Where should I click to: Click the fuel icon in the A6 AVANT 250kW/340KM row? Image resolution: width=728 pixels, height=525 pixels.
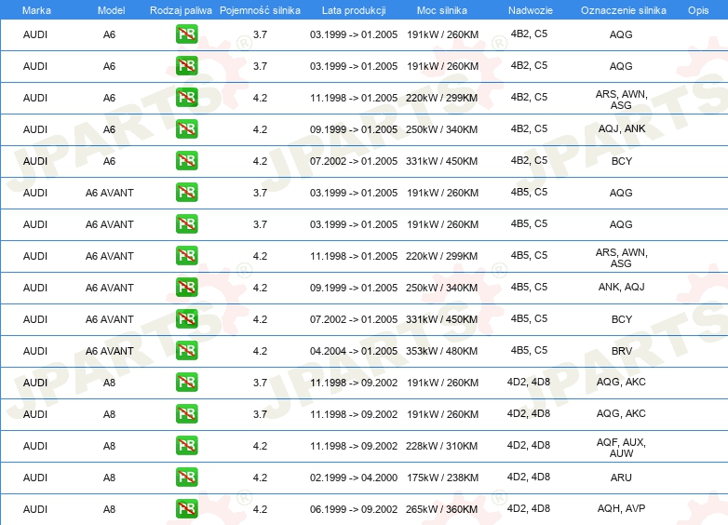[186, 288]
